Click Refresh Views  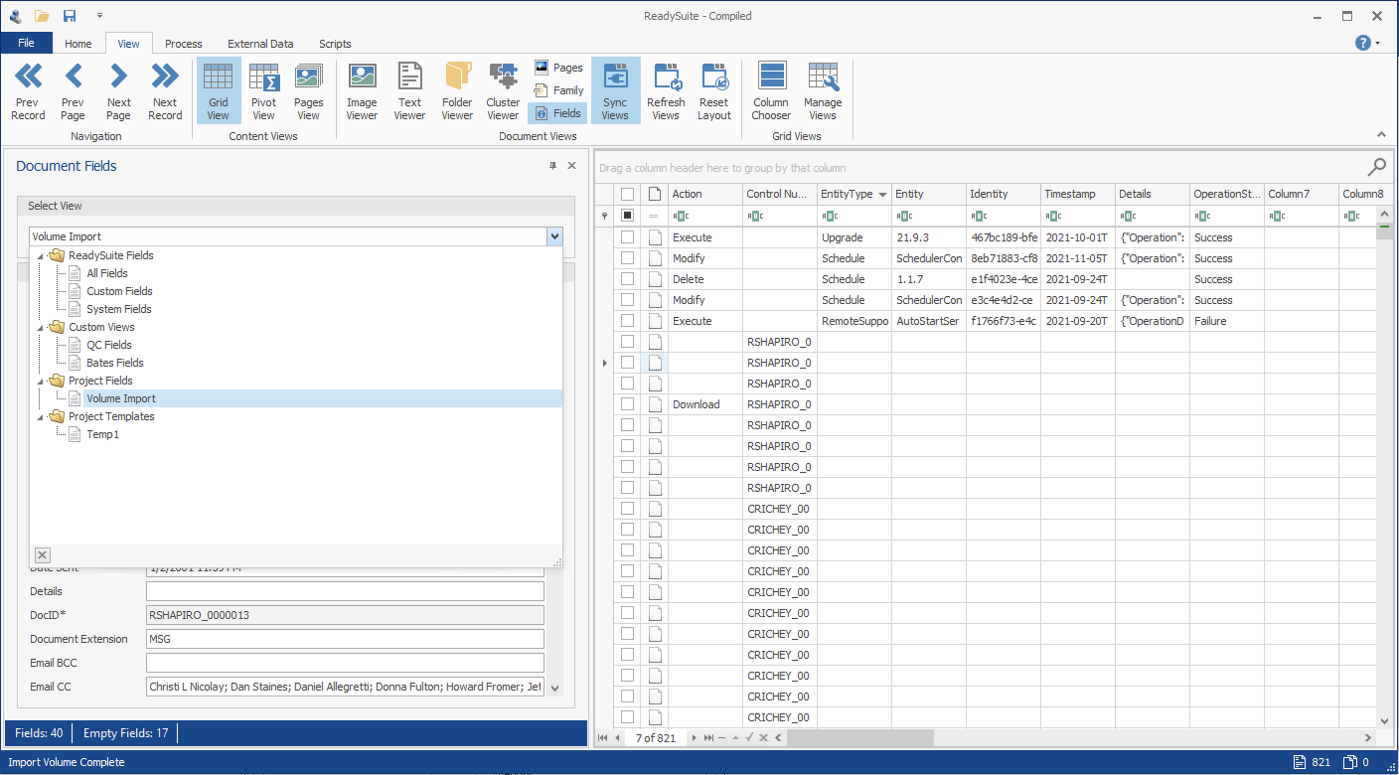[x=666, y=91]
